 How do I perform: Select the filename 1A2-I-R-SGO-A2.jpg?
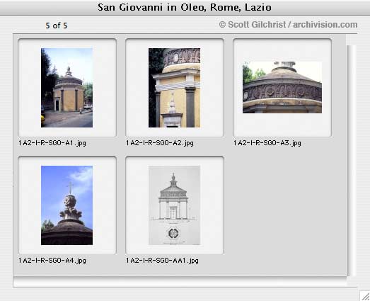[160, 143]
